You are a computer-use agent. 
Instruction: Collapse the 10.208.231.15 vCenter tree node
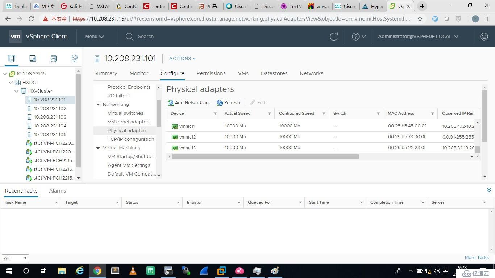(5, 74)
